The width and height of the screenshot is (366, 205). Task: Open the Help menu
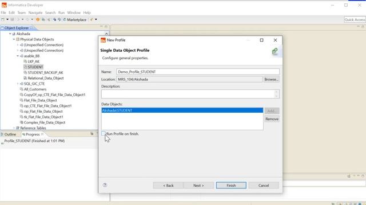pos(87,13)
